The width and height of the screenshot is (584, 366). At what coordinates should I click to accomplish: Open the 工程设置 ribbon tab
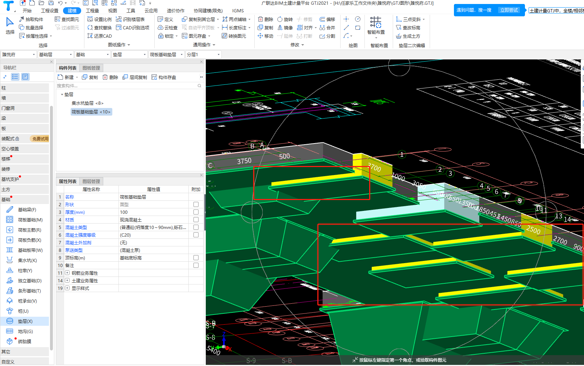pos(50,11)
